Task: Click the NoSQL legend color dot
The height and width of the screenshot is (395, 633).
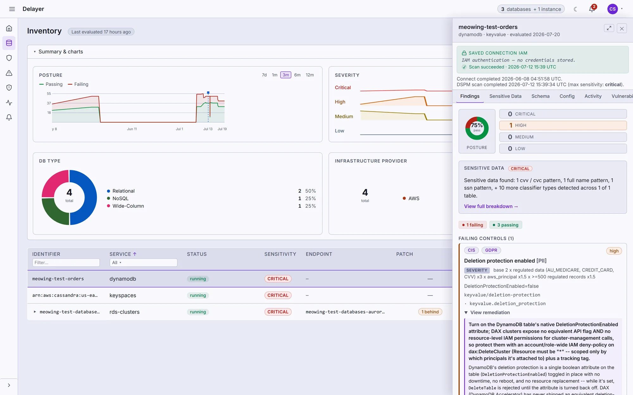Action: pos(109,198)
